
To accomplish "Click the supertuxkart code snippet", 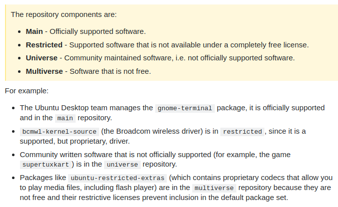I will point(45,165).
